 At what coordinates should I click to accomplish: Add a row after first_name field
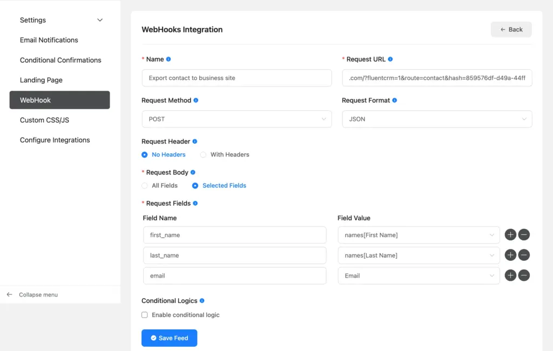tap(510, 234)
